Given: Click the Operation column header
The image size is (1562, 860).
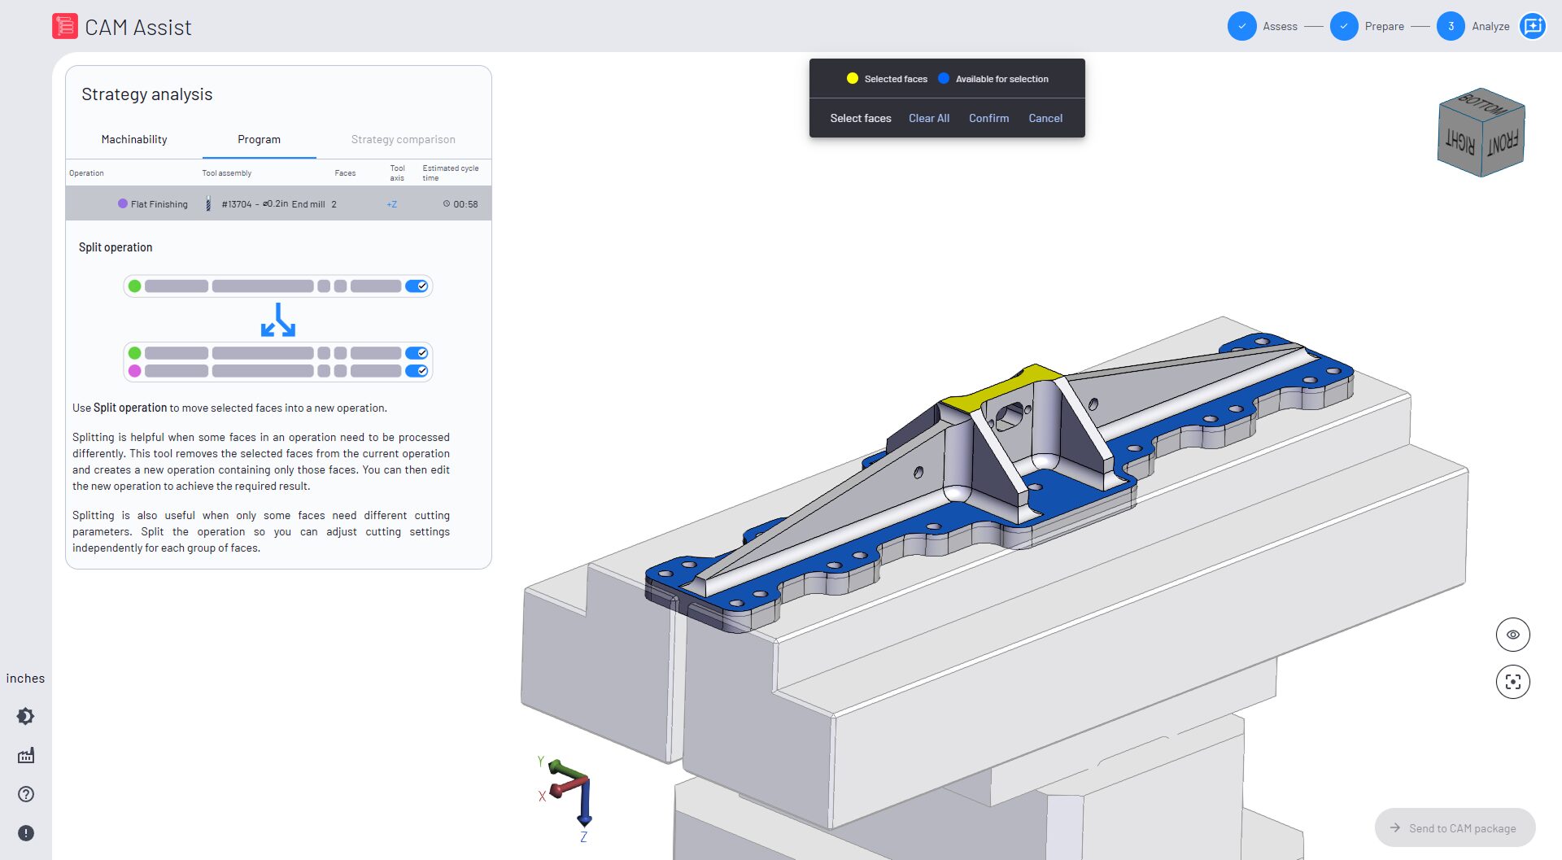Looking at the screenshot, I should pyautogui.click(x=86, y=173).
